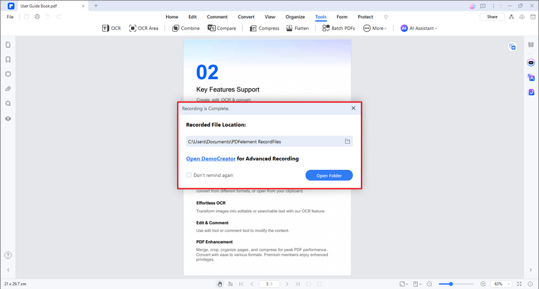539x289 pixels.
Task: Open the page thumbnails panel
Action: coord(8,44)
